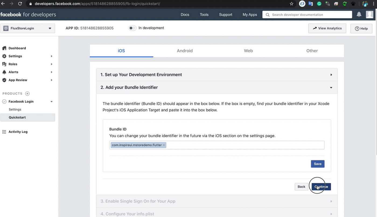377x217 pixels.
Task: Open the green refresh arrow extension
Action: [x=344, y=4]
